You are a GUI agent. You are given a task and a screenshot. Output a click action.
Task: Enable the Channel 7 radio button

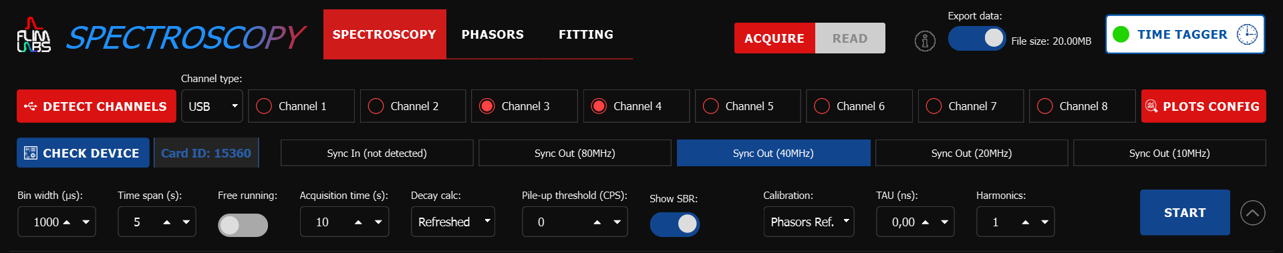coord(934,106)
